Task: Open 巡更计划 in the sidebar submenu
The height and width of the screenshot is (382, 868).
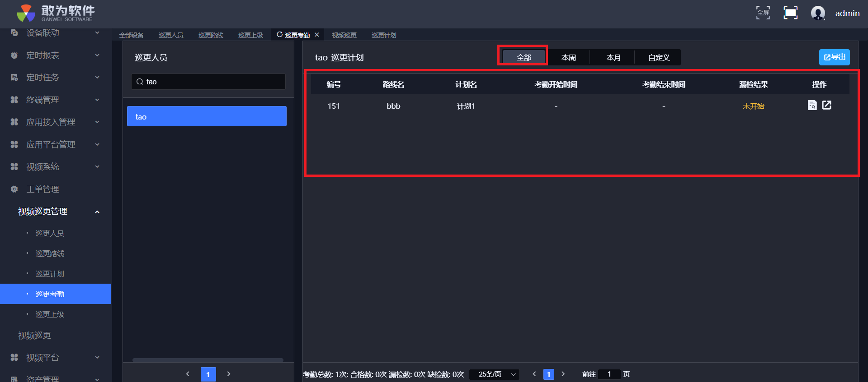Action: click(50, 274)
